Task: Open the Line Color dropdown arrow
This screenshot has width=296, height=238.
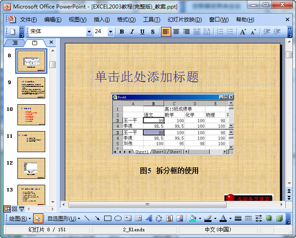Action: click(x=215, y=219)
